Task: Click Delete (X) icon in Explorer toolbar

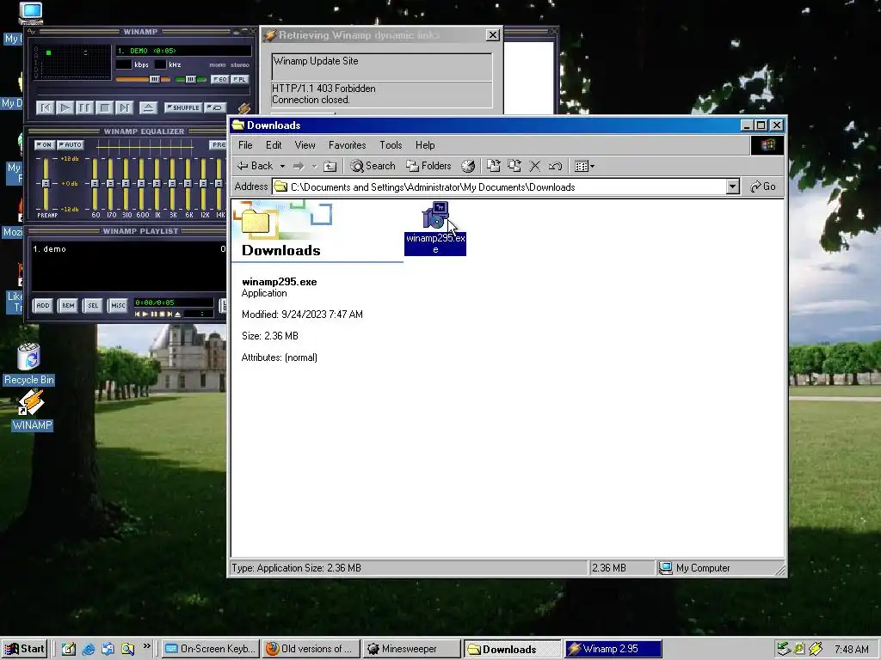Action: point(535,166)
